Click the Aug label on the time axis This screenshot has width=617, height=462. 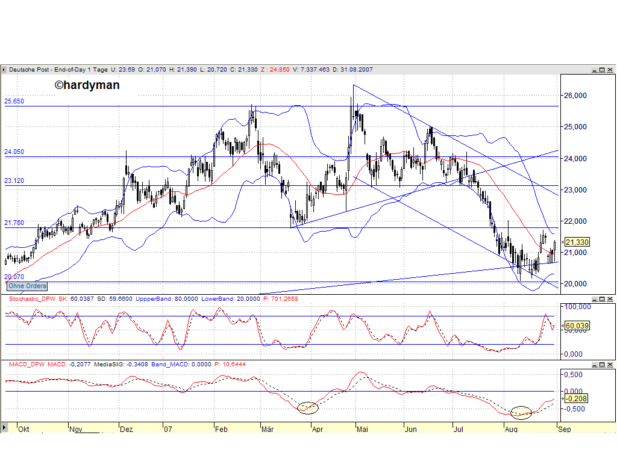click(x=511, y=430)
